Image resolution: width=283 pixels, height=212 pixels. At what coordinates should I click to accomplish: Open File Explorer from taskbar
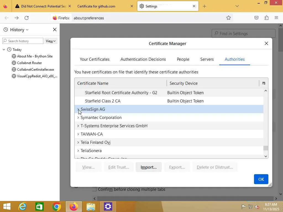(91, 206)
